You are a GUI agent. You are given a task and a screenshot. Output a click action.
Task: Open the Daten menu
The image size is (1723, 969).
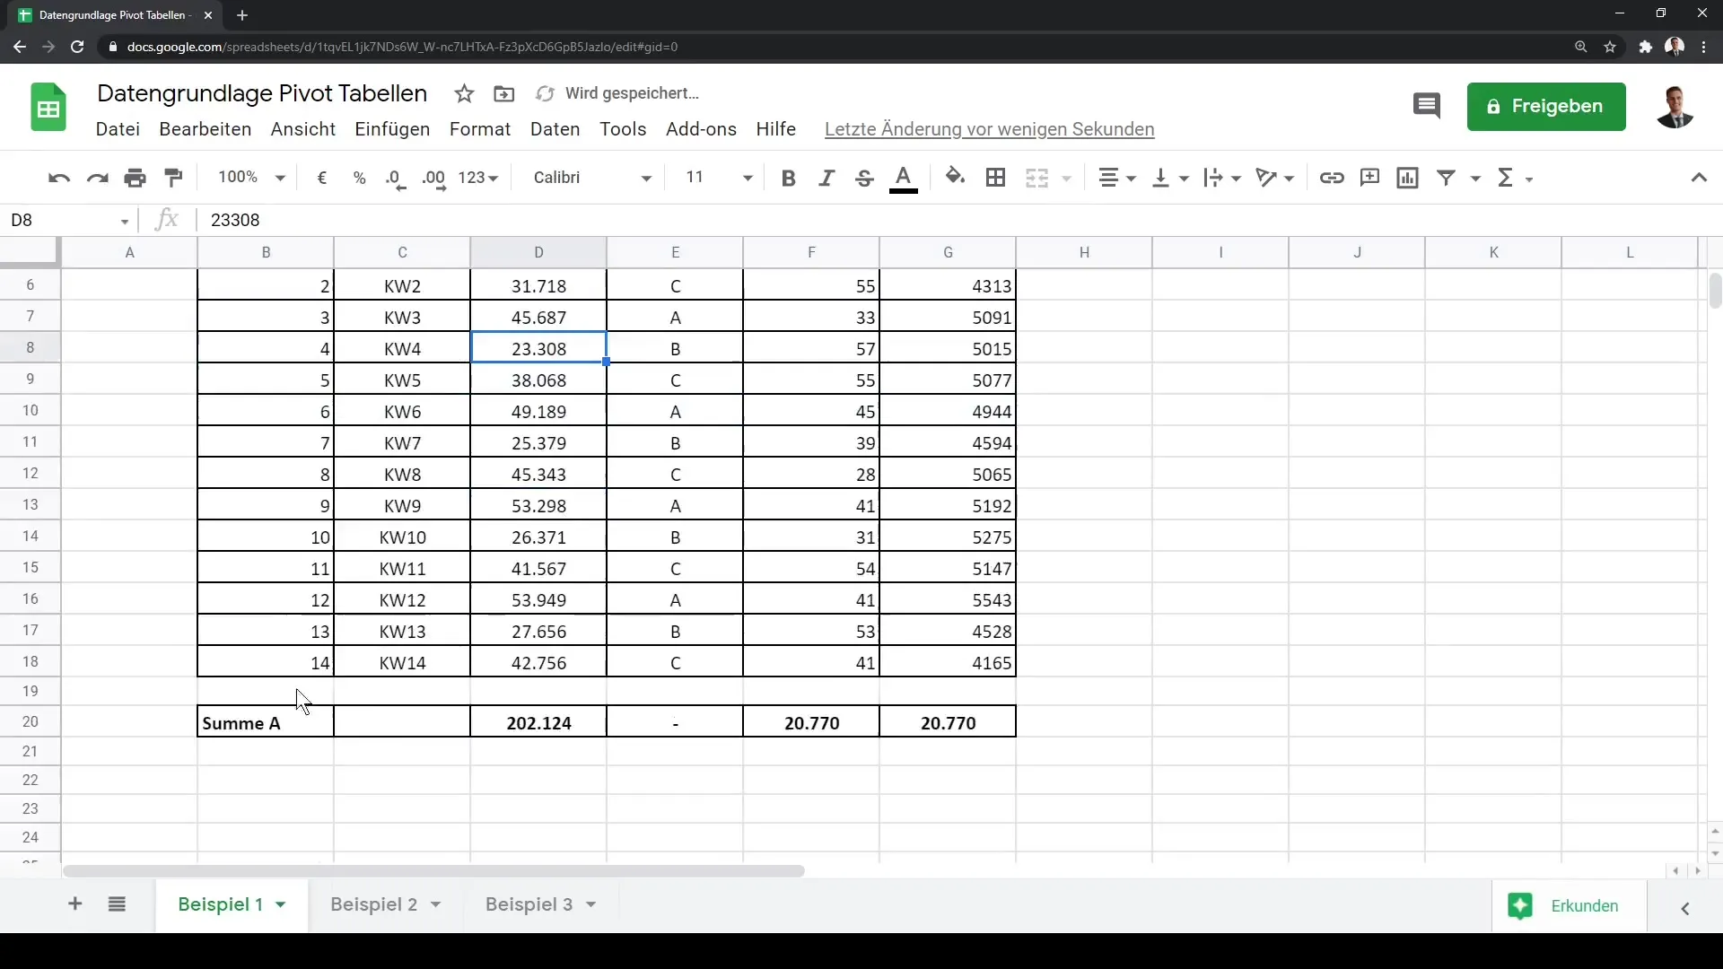[x=554, y=127]
